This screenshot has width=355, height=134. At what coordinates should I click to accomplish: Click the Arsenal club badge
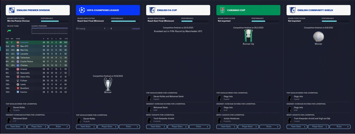tap(18, 69)
